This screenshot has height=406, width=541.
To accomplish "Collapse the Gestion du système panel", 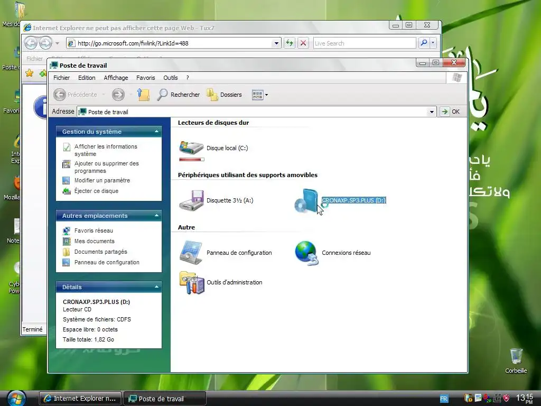I will (156, 132).
